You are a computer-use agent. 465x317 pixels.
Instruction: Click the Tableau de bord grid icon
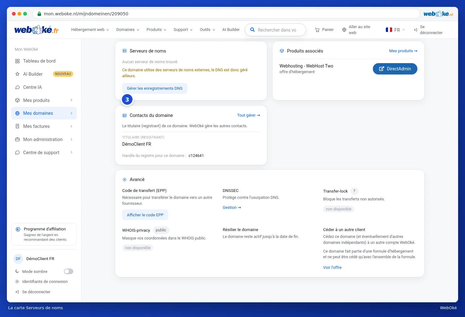click(x=17, y=61)
